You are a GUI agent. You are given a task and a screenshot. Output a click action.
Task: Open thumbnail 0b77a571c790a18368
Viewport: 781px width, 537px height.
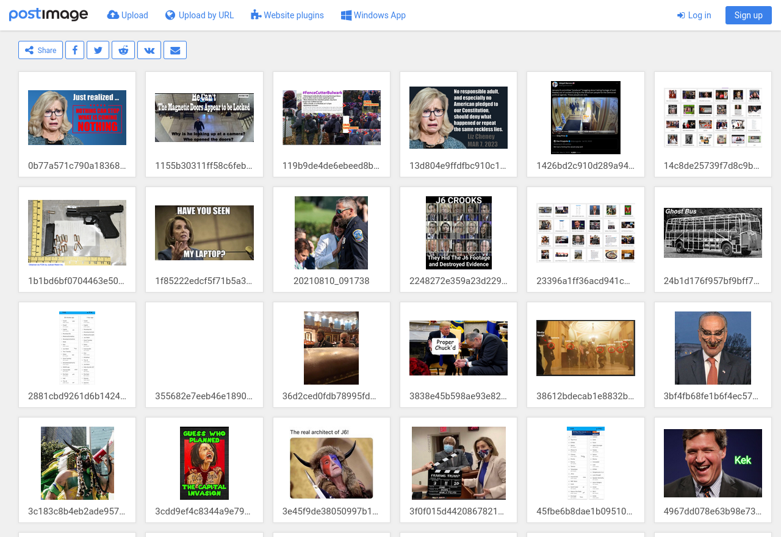77,118
